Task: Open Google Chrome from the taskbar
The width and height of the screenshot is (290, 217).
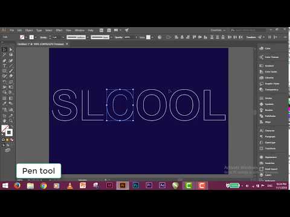Action: click(x=43, y=186)
